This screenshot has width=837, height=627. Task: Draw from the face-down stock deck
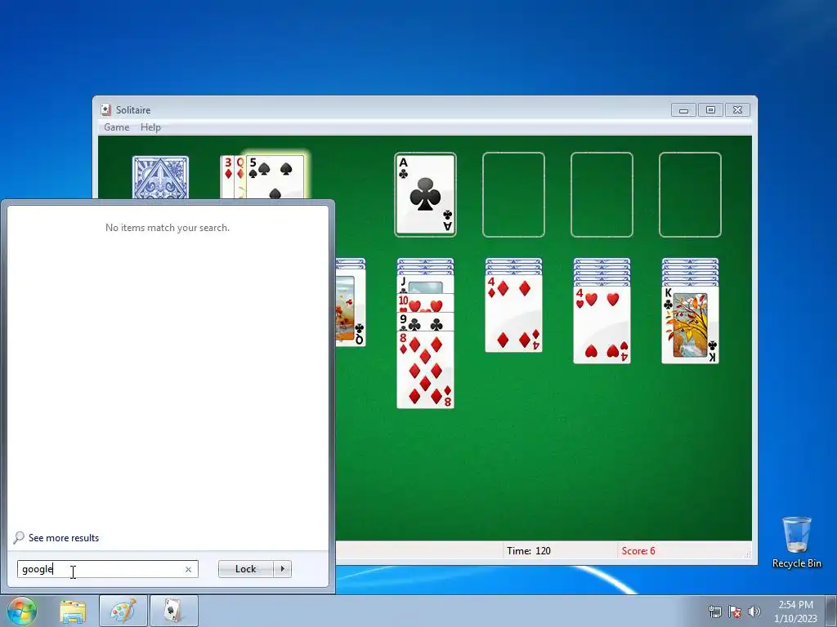[x=160, y=177]
